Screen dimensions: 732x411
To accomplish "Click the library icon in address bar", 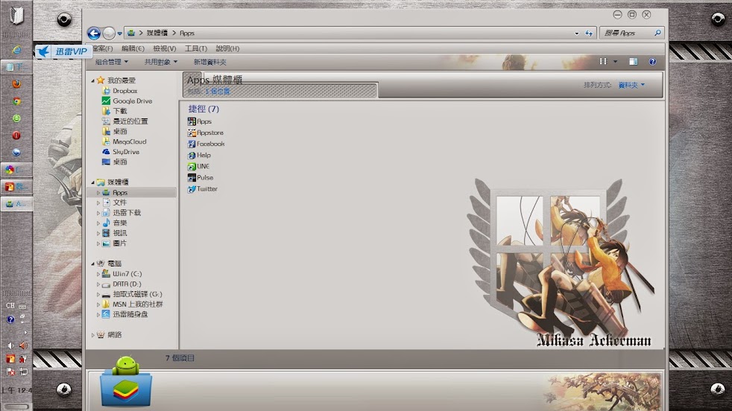I will [131, 33].
